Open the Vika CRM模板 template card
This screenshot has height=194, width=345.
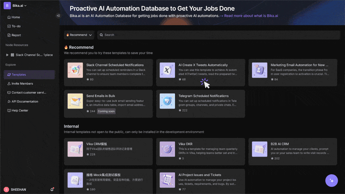tap(108, 152)
